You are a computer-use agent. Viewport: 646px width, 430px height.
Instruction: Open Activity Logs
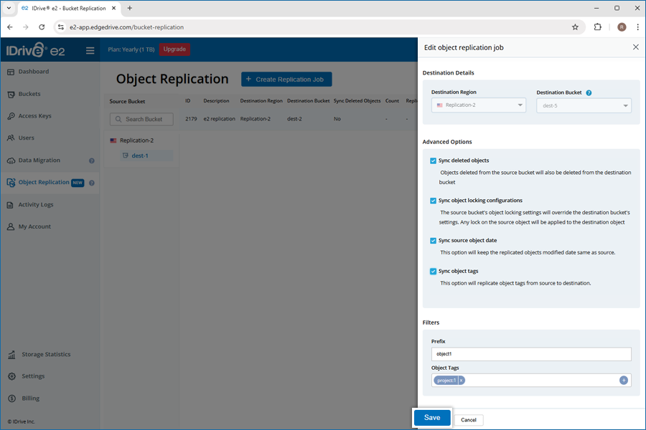[x=35, y=204]
